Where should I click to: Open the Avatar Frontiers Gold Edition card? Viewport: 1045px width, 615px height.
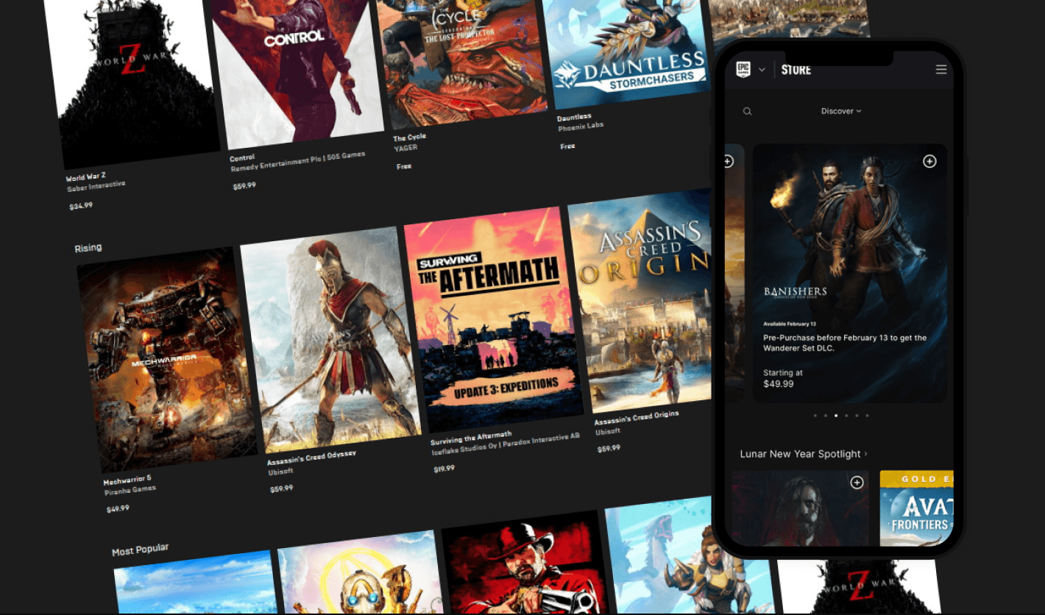[x=916, y=508]
